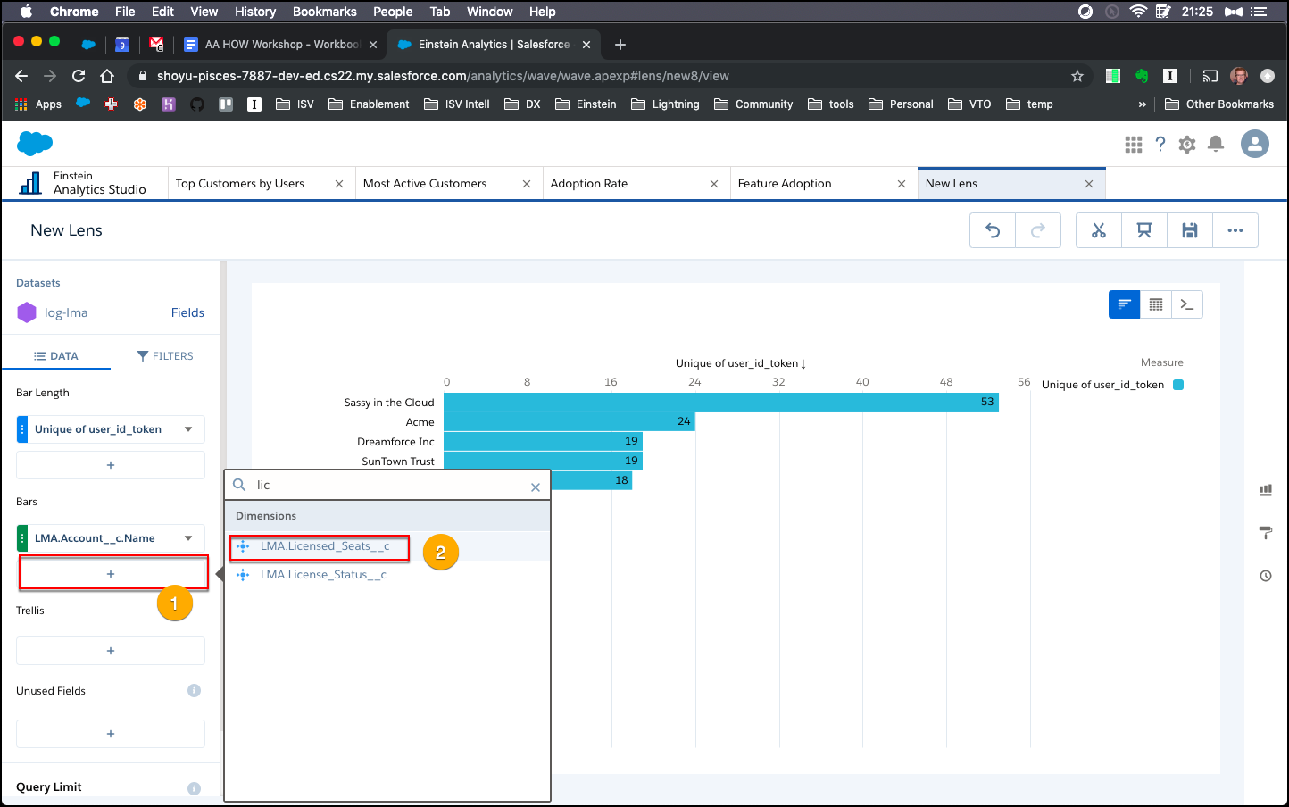
Task: Open the LMA.Account__c.Name grouping dropdown
Action: [x=188, y=538]
